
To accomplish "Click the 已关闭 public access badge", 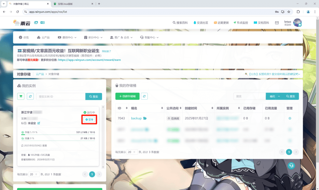I will tap(174, 118).
